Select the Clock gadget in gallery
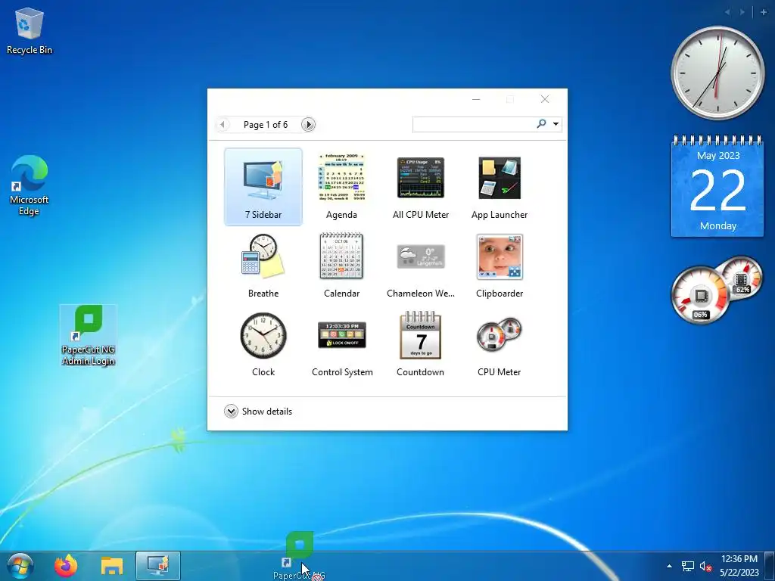This screenshot has width=775, height=581. (263, 344)
